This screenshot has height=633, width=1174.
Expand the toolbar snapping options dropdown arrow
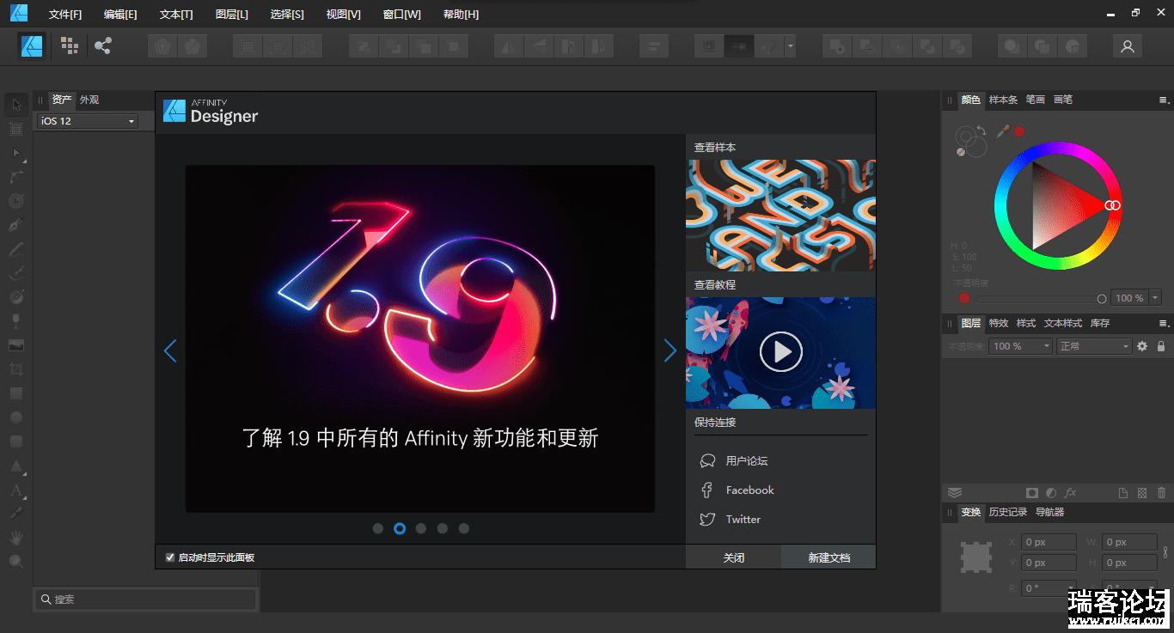[x=790, y=46]
